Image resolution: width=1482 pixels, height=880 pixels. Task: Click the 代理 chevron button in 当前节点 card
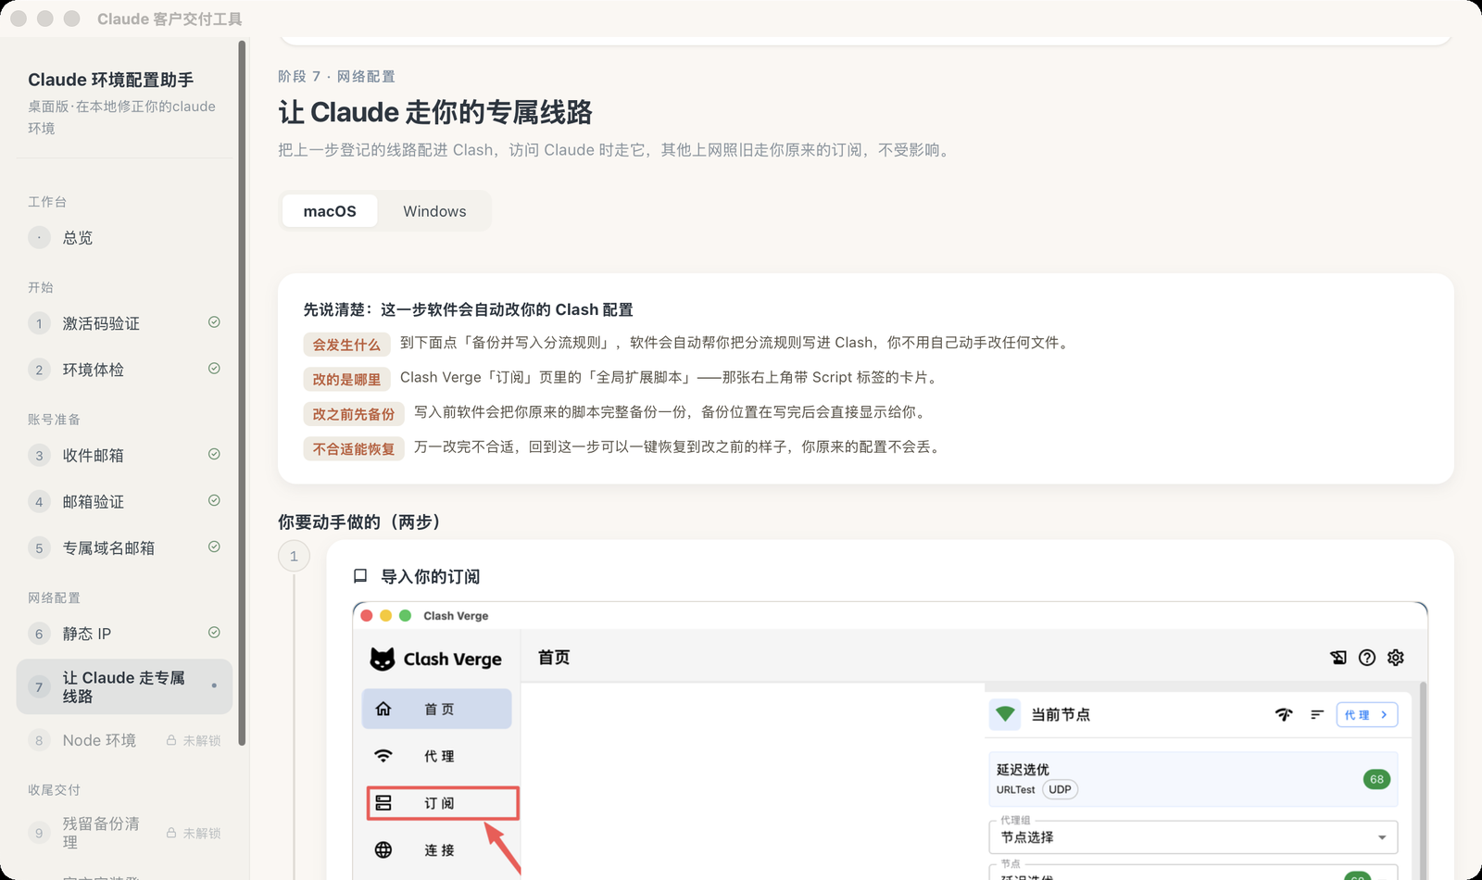[x=1367, y=714]
